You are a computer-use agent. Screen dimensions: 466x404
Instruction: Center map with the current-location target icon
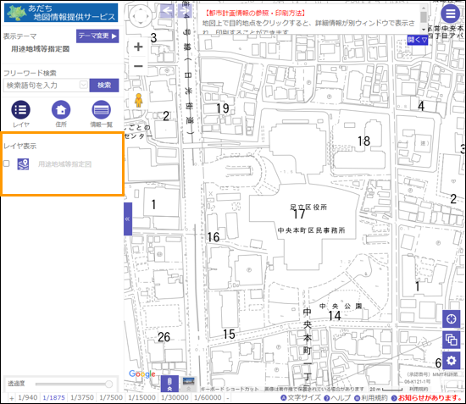click(451, 318)
